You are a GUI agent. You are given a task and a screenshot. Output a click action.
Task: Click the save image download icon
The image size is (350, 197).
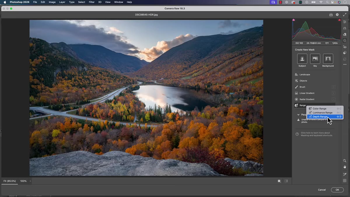pyautogui.click(x=331, y=15)
